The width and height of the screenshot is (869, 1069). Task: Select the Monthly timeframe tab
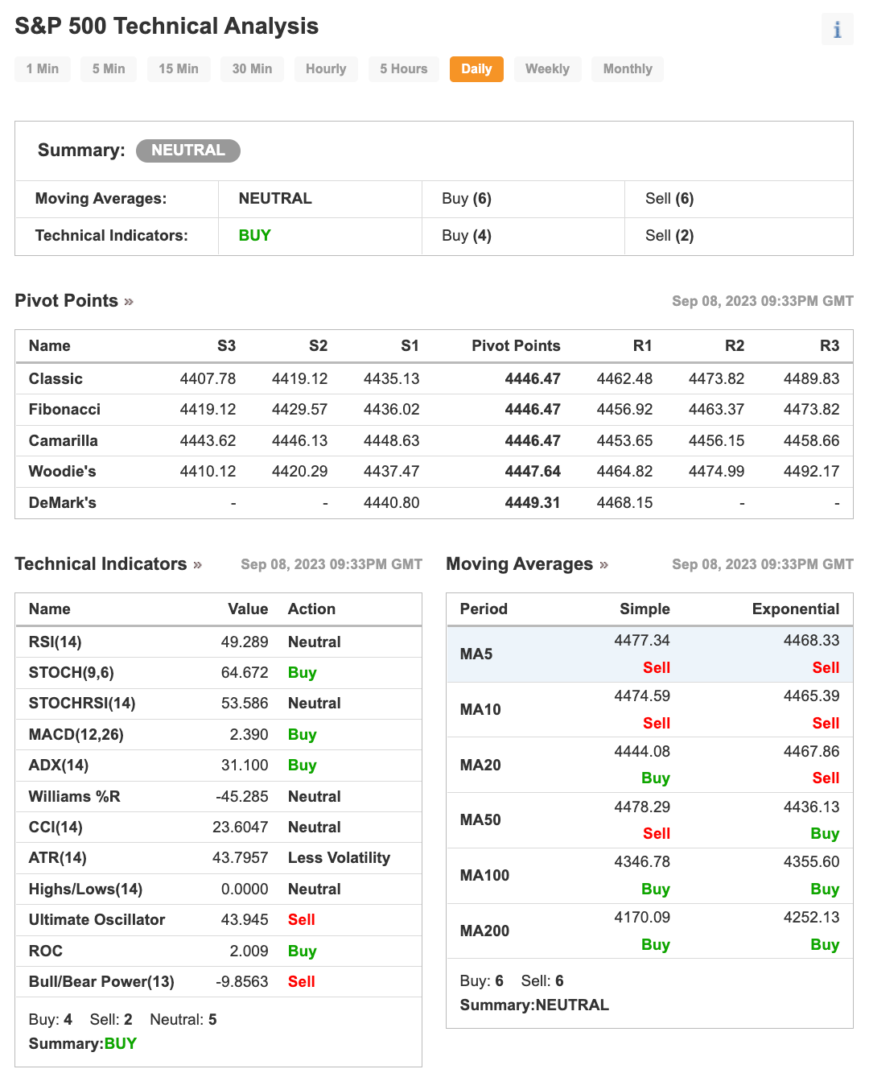pos(628,69)
